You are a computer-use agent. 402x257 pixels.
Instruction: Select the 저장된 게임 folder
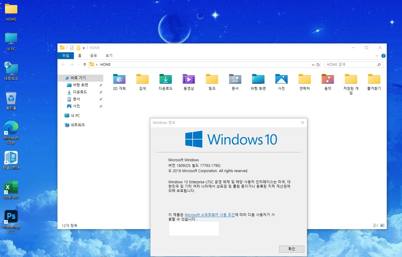(x=351, y=84)
